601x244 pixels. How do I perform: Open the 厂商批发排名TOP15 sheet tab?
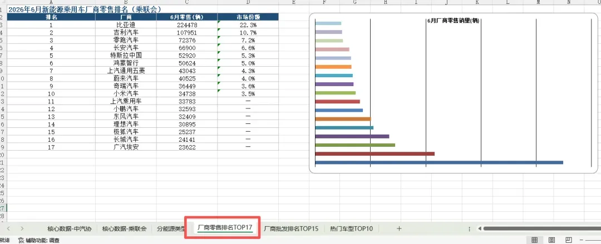tap(291, 228)
